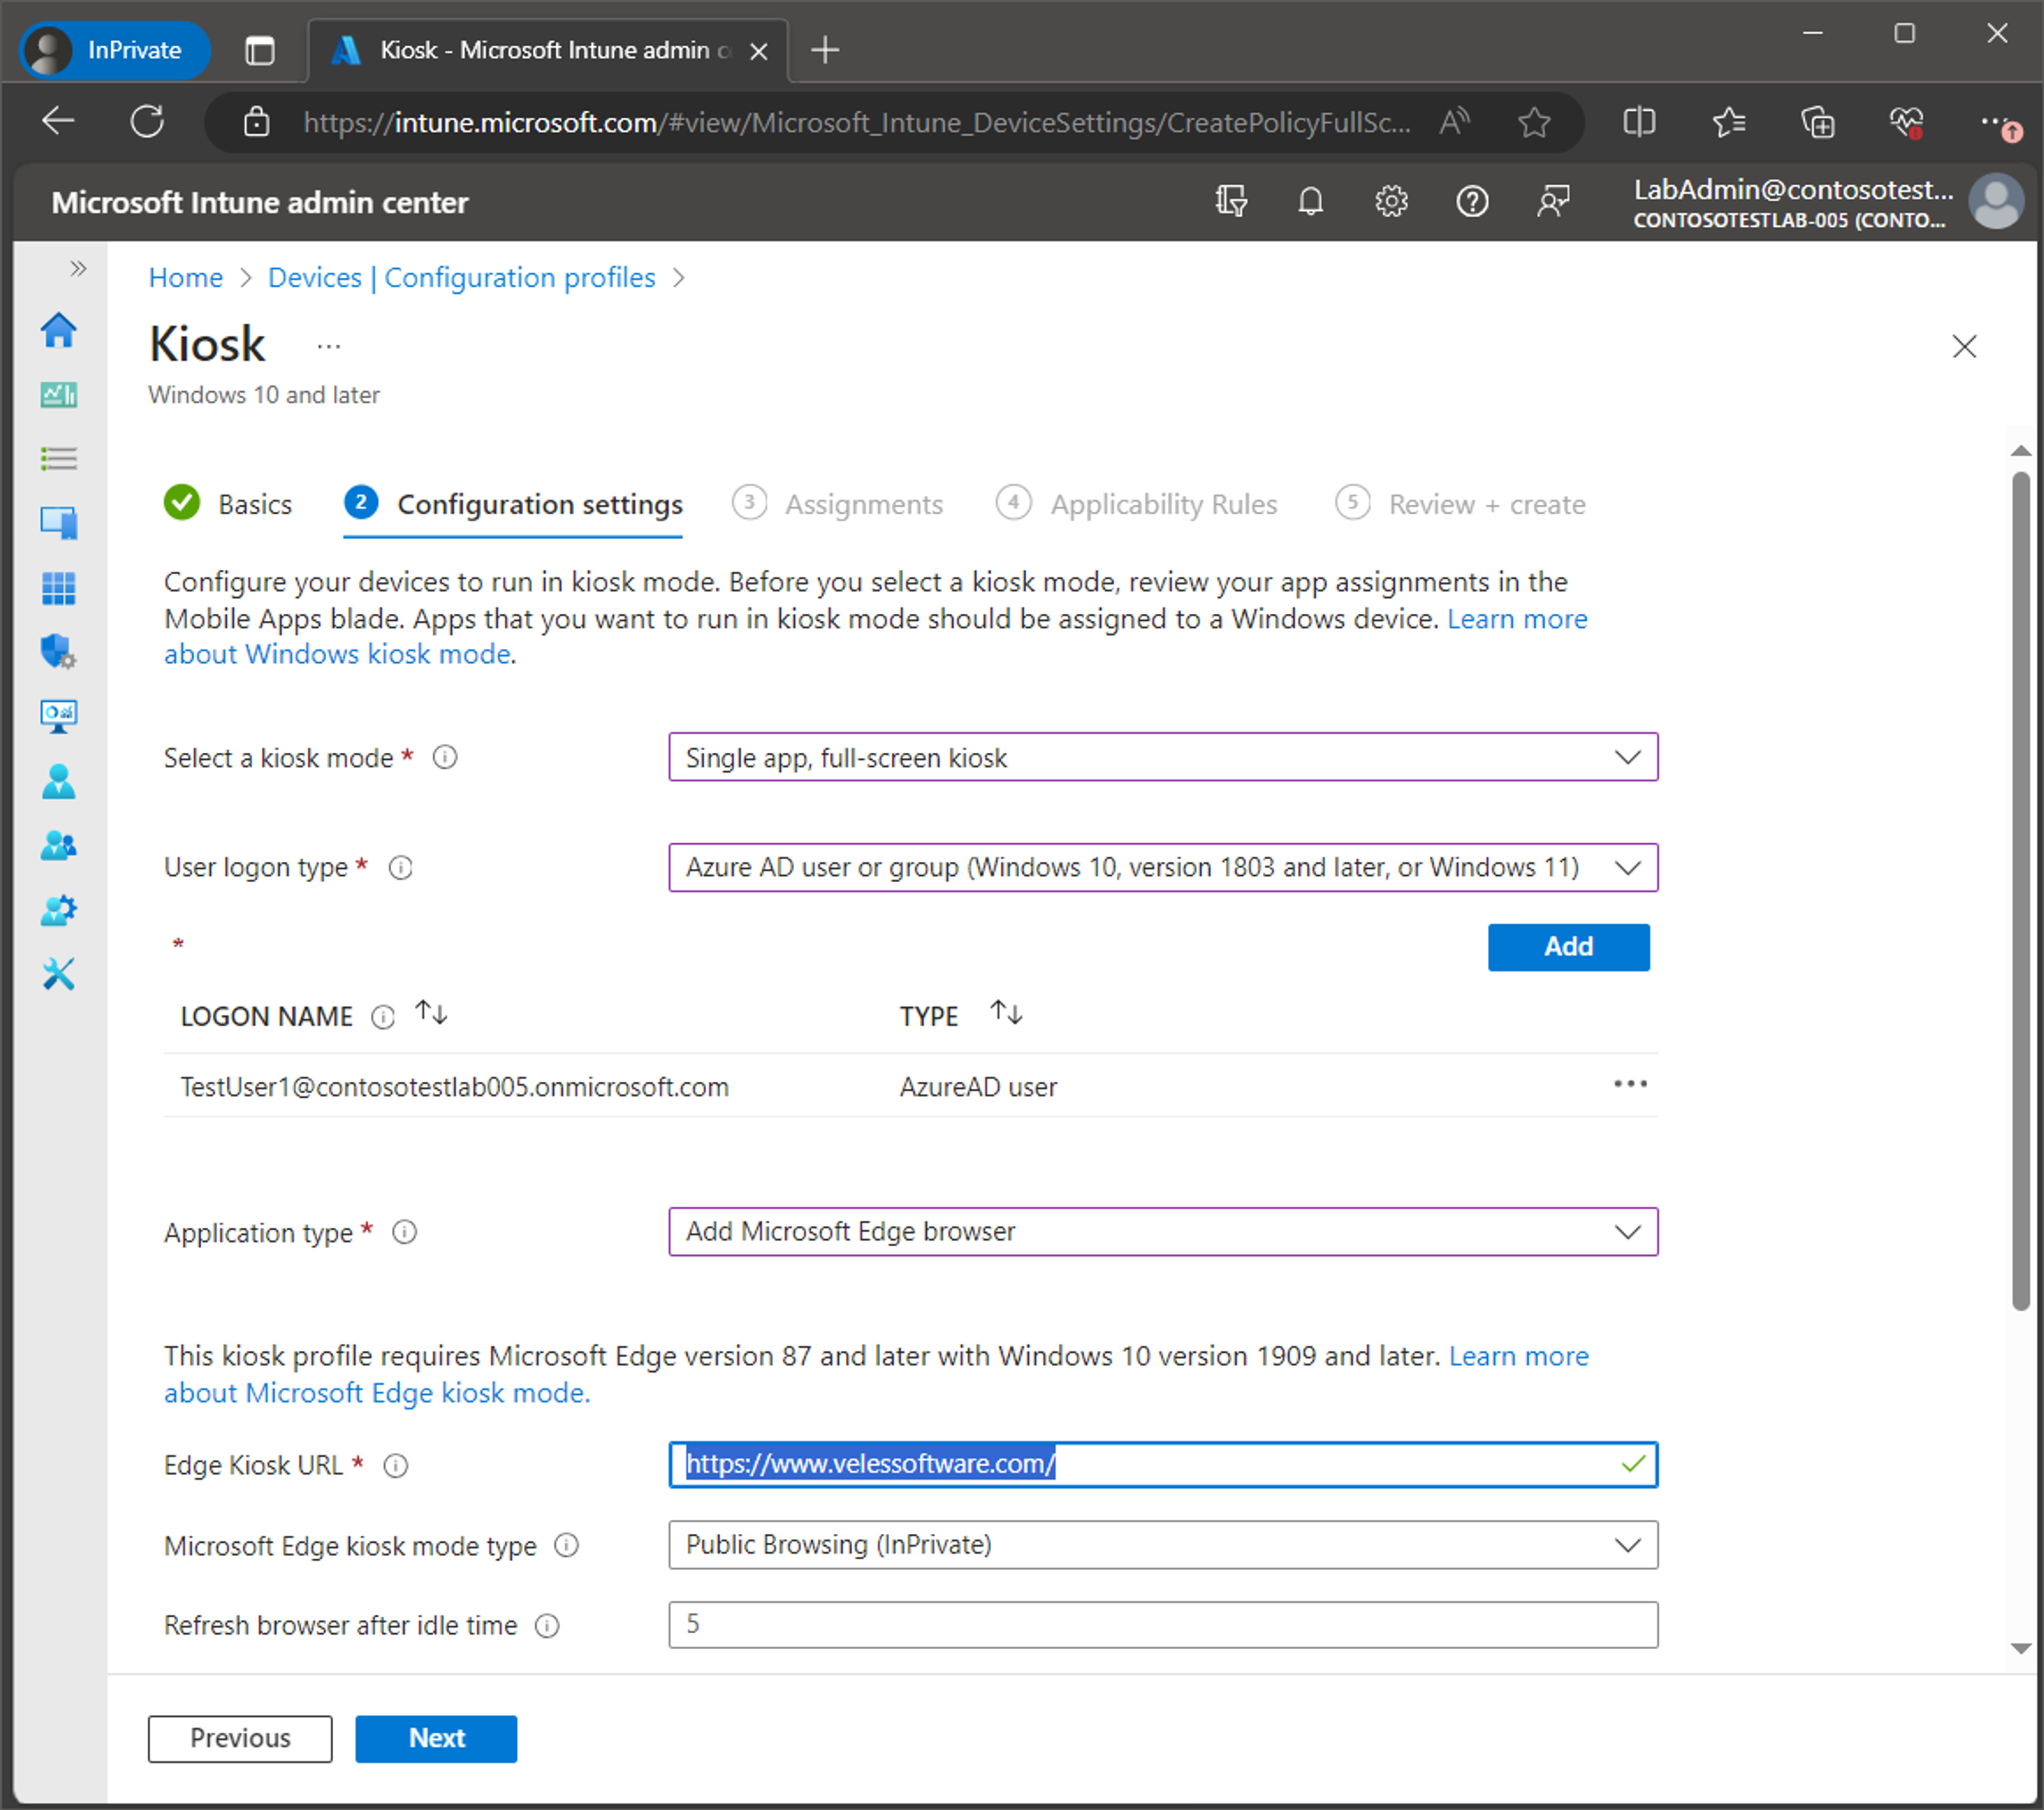2044x1810 pixels.
Task: Click Devices | Configuration profiles breadcrumb
Action: coord(462,277)
